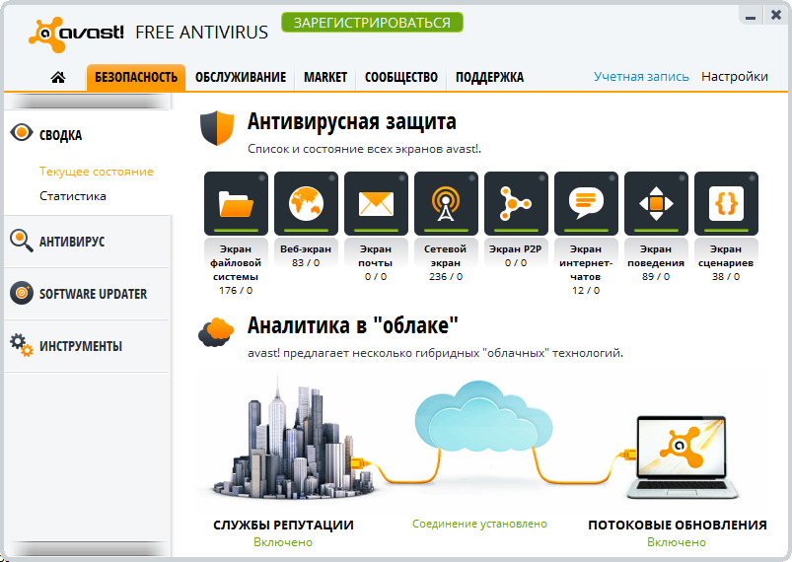The width and height of the screenshot is (792, 562).
Task: Click the laptop streaming updates image
Action: [x=682, y=457]
